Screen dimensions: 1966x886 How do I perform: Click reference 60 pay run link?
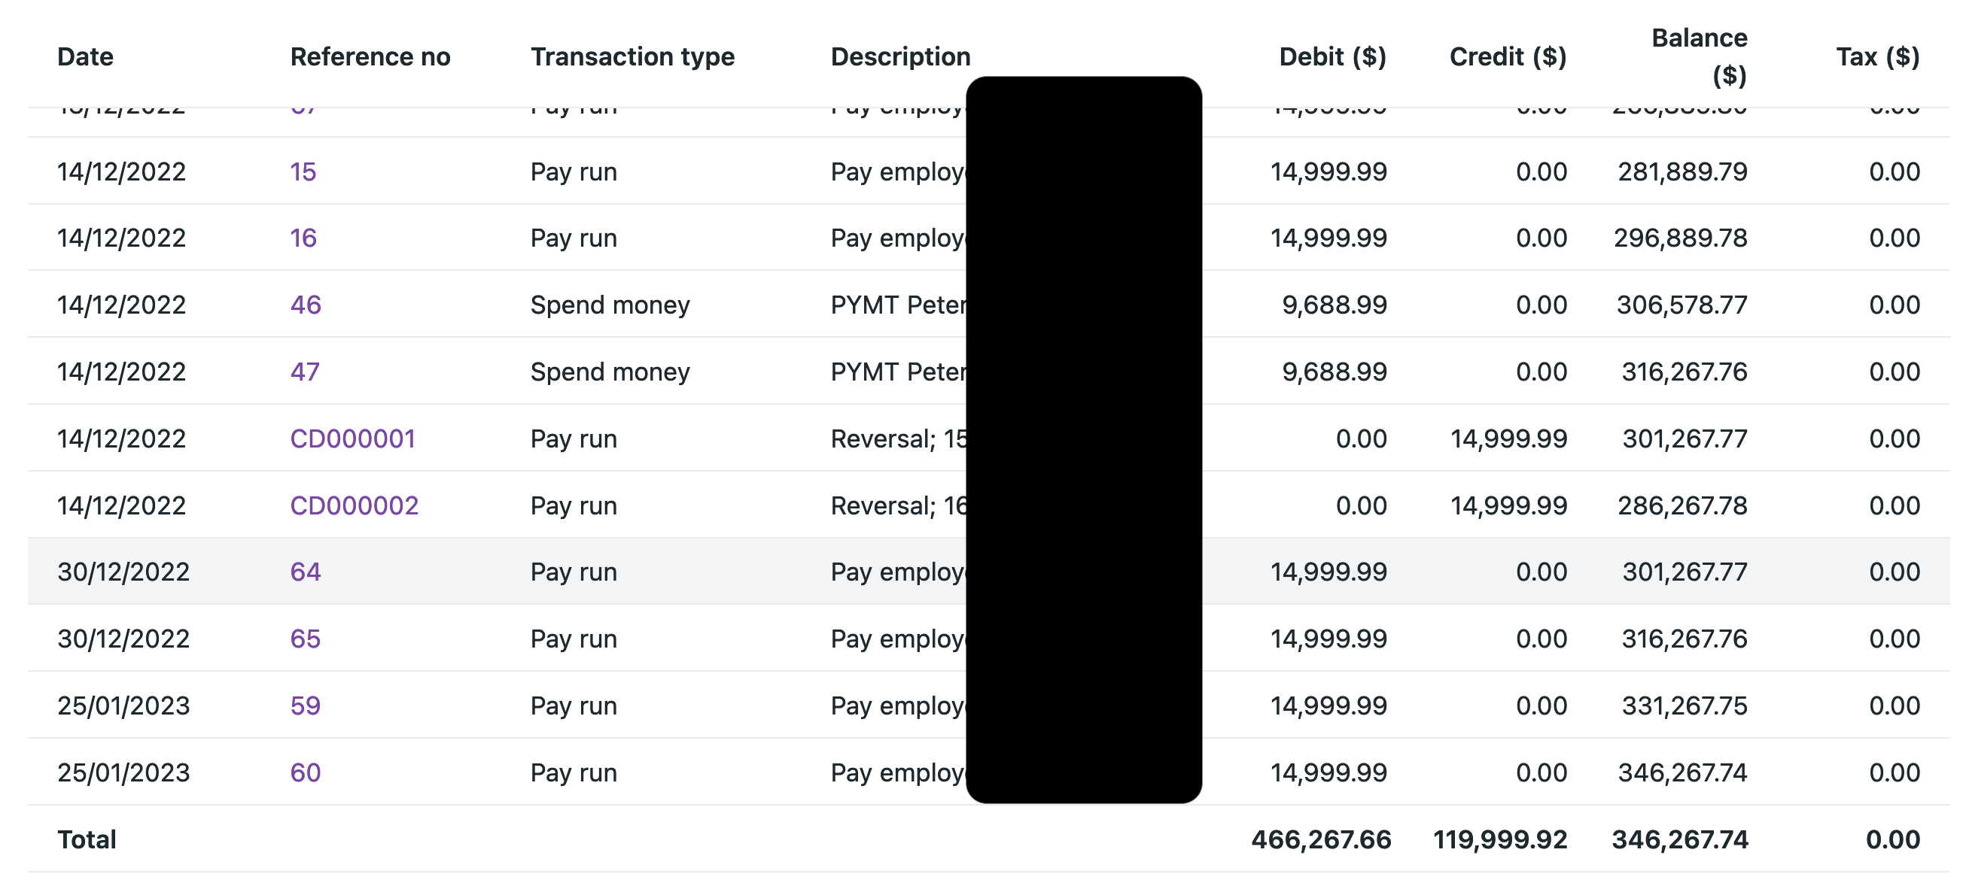(x=306, y=772)
